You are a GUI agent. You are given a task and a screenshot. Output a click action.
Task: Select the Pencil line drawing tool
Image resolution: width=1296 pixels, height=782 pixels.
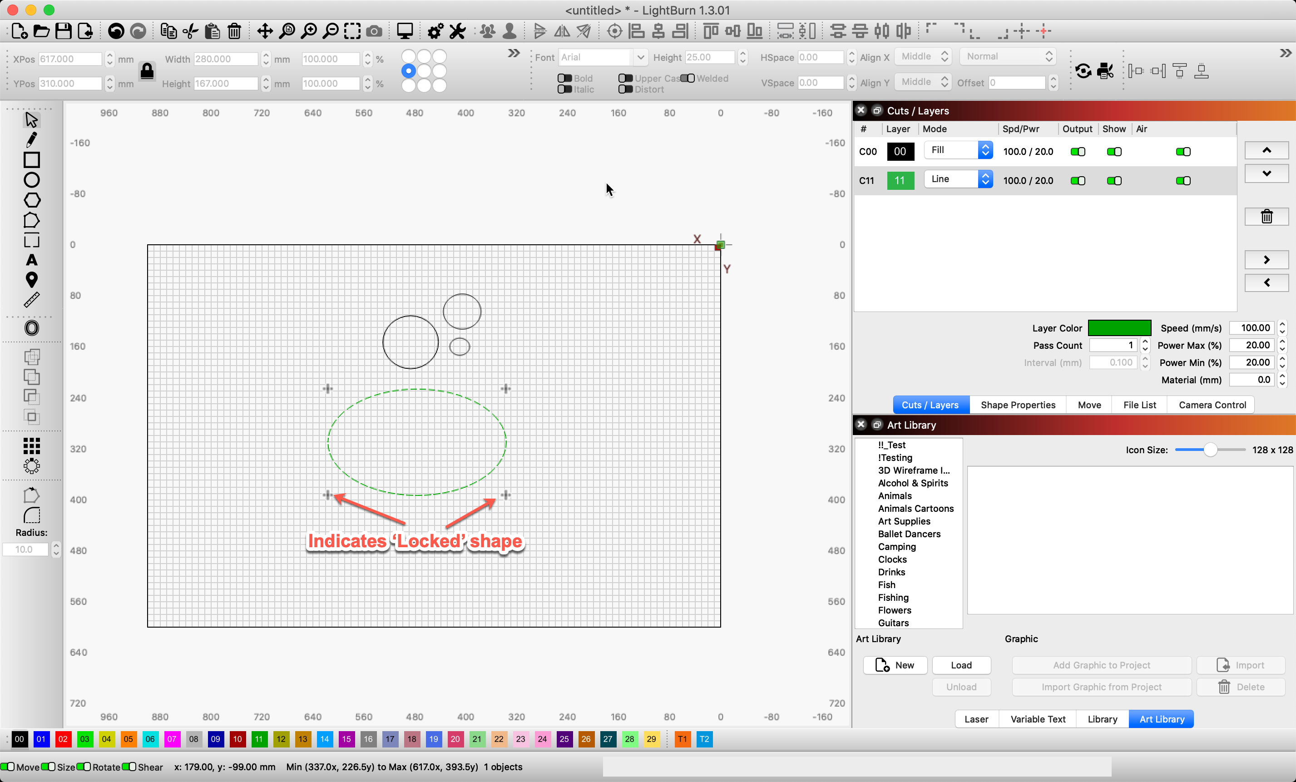tap(31, 139)
